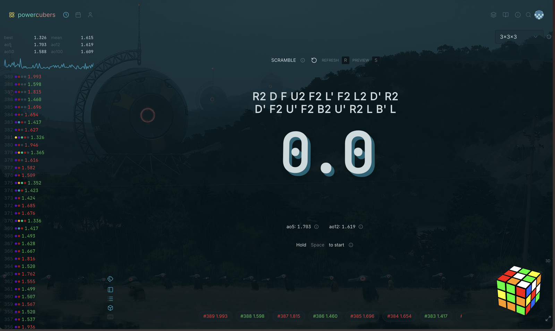555x331 pixels.
Task: Open solve chip #388 1.598
Action: [253, 316]
